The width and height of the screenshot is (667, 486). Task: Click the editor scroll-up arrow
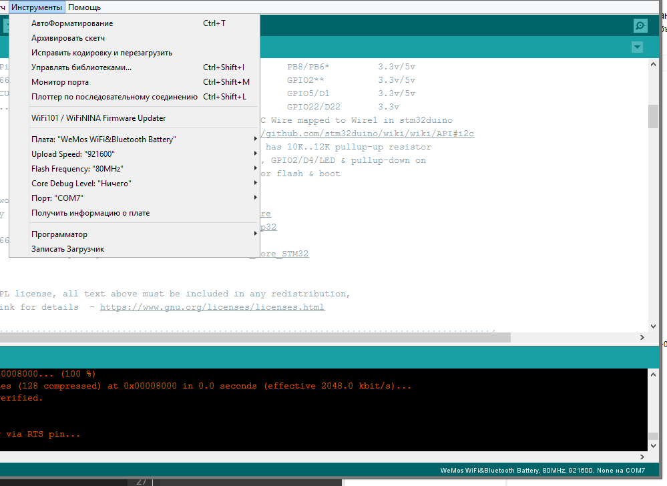(x=654, y=64)
